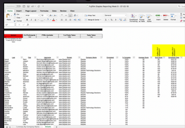Switch to the Insert ribbon tab
185x128 pixels.
click(19, 11)
